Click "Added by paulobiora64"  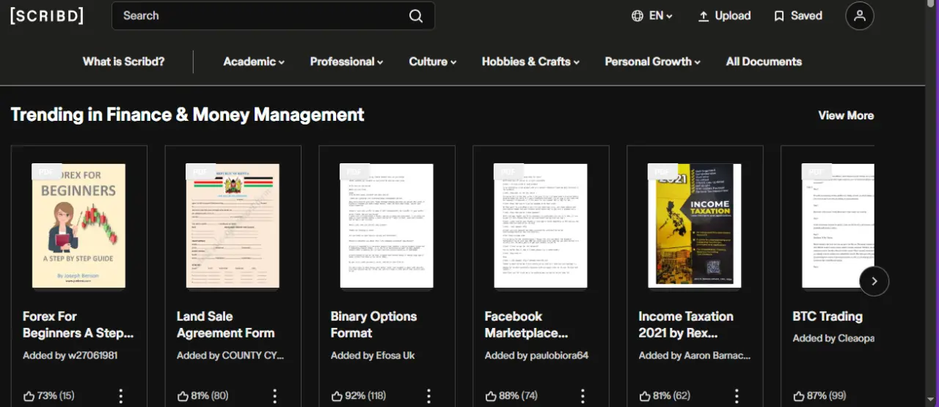click(537, 356)
